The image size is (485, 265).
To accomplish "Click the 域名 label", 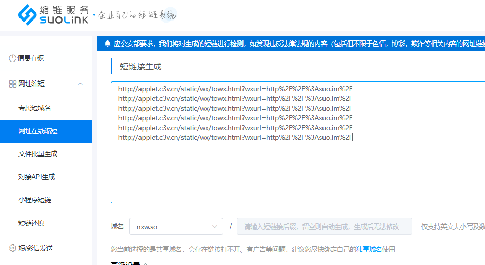I will (x=117, y=227).
